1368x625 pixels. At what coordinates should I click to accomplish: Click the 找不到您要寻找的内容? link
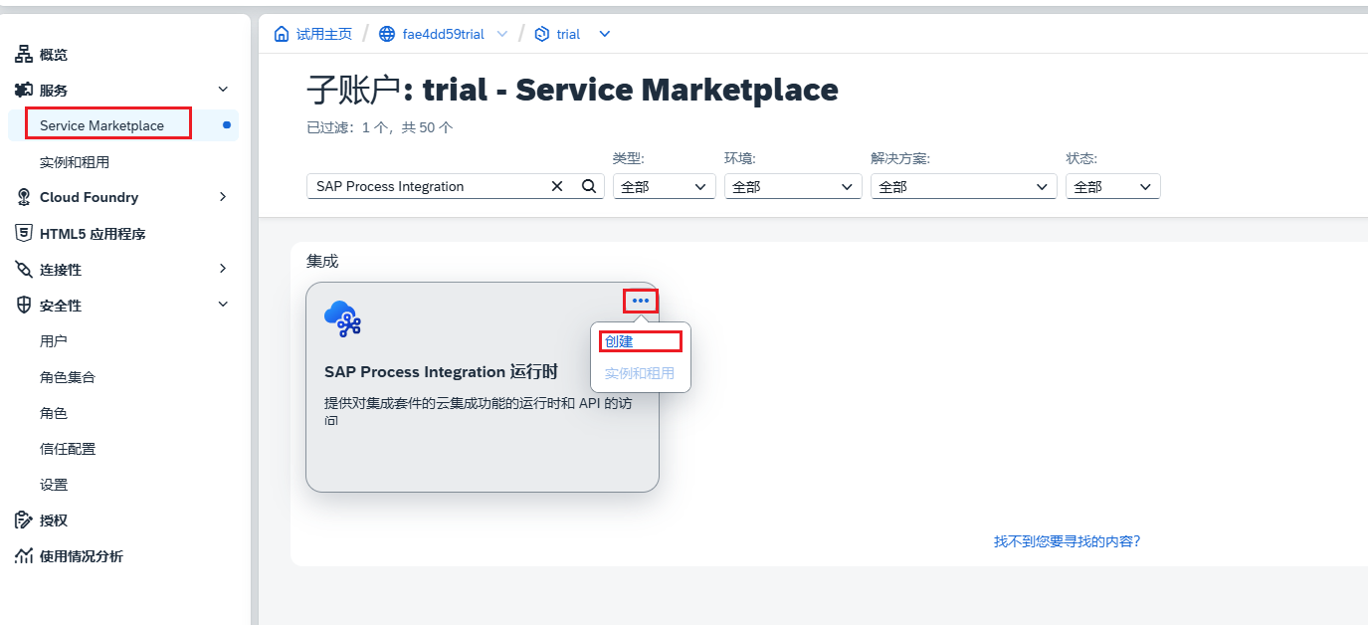tap(1067, 541)
